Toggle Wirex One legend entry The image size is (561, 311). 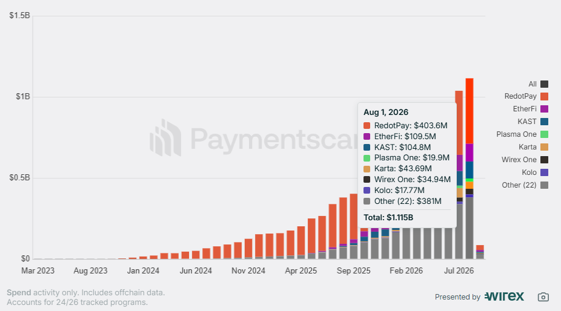click(525, 160)
